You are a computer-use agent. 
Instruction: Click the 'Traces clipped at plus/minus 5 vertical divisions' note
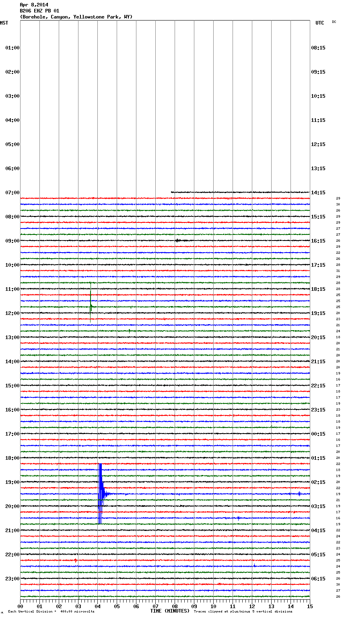(243, 612)
